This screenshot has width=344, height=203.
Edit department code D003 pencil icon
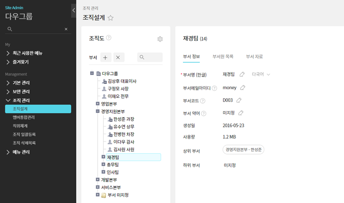pyautogui.click(x=239, y=100)
